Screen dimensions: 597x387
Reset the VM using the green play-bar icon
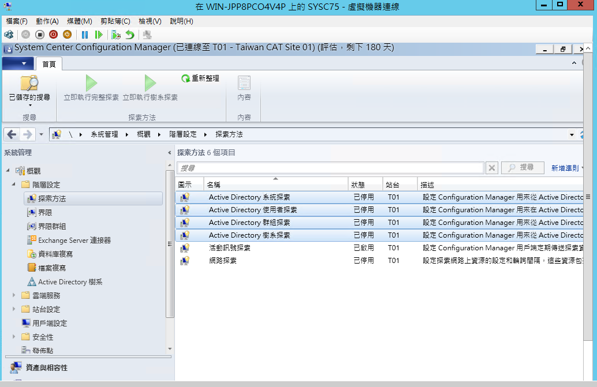99,35
